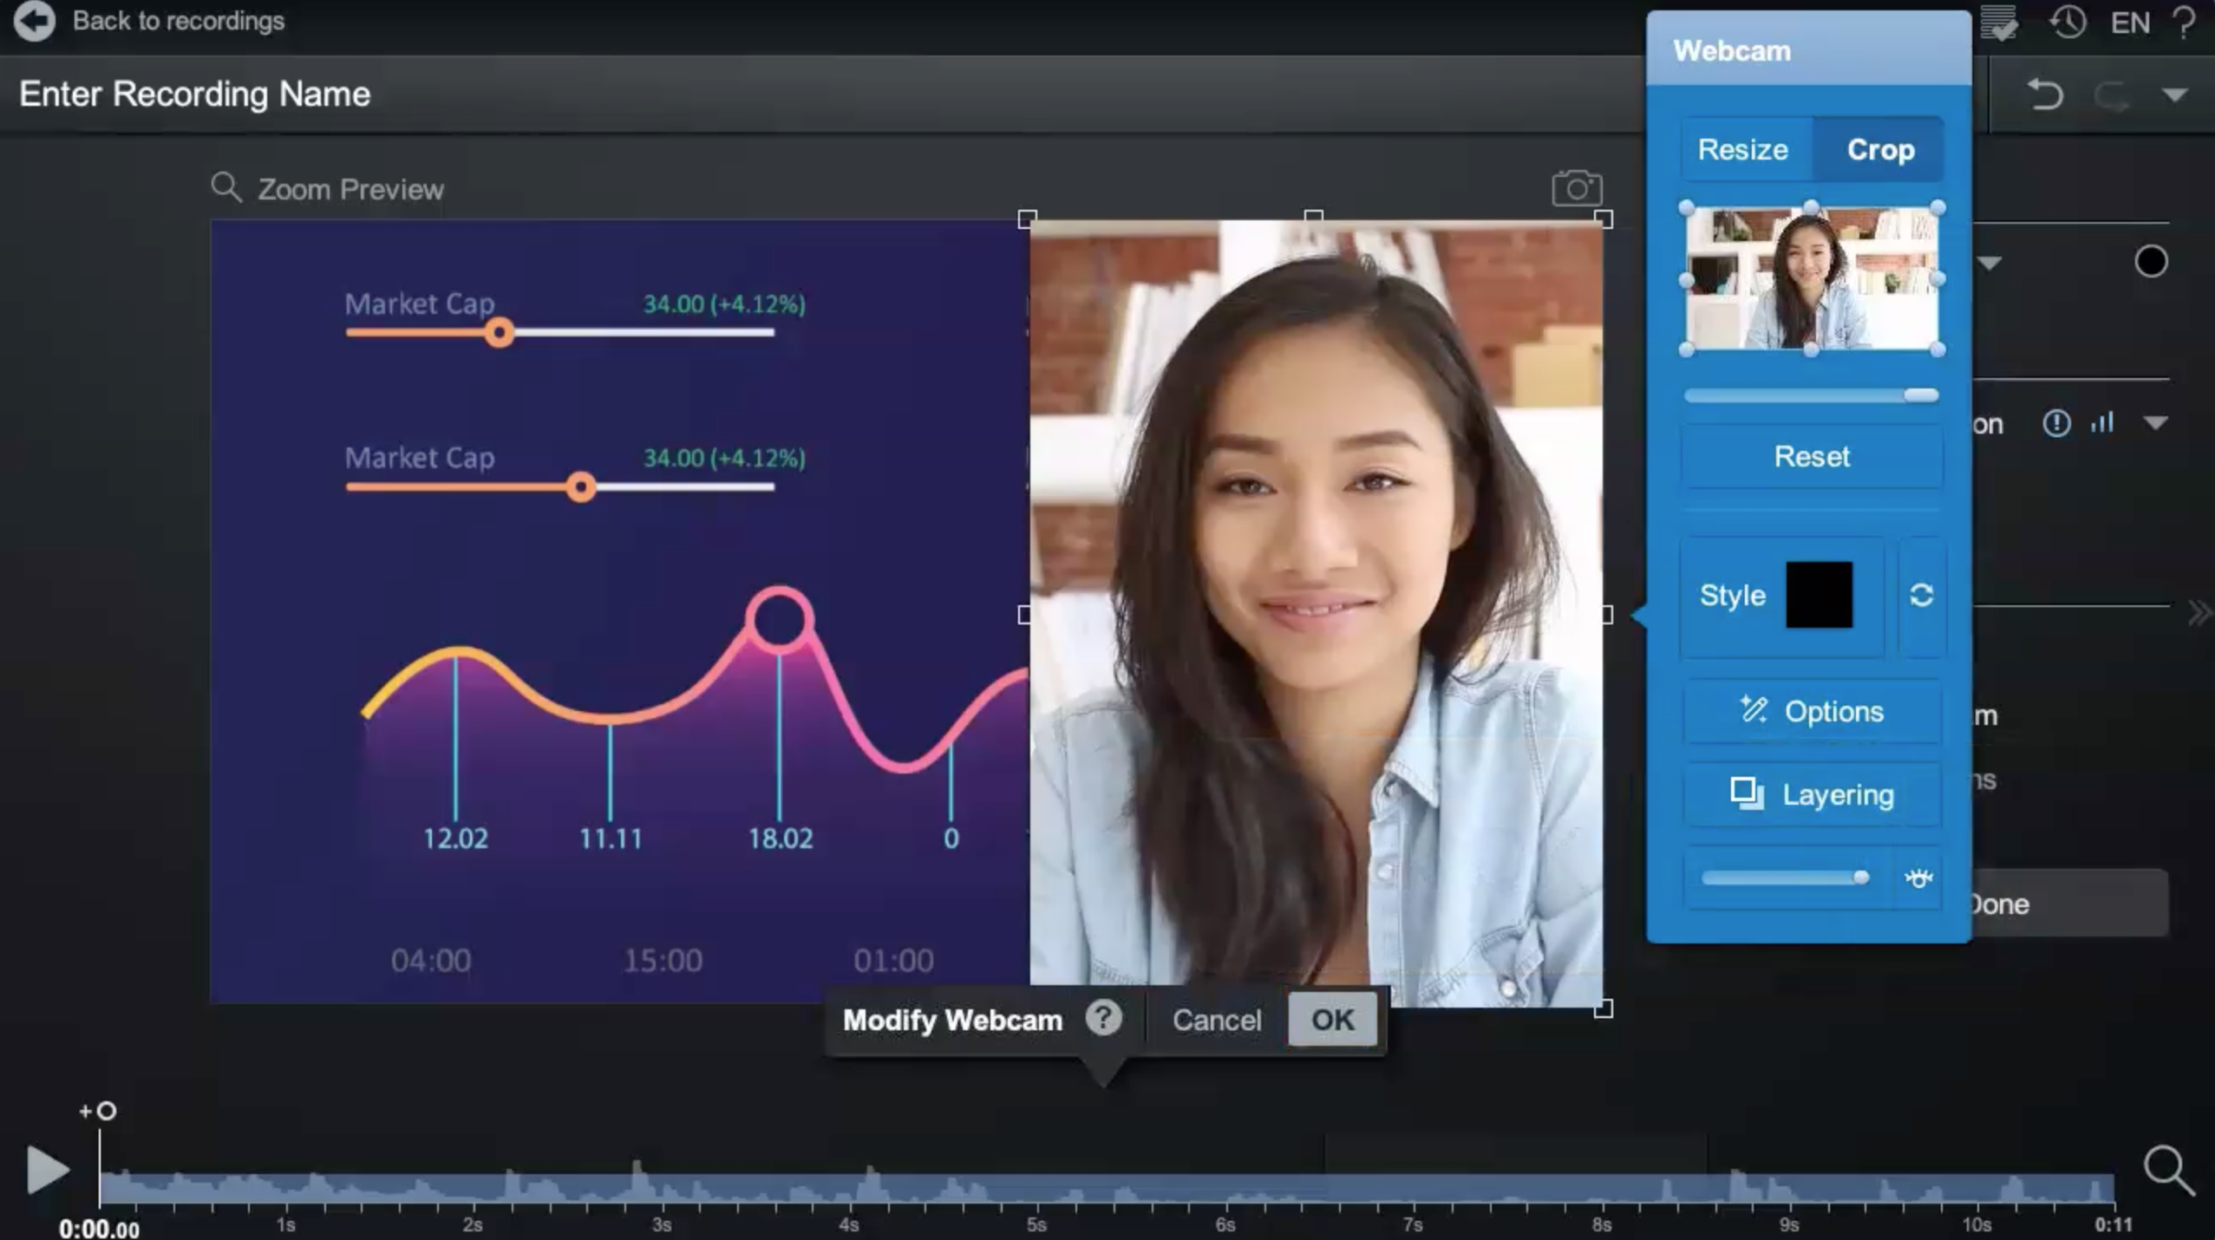Click the style refresh cycle icon
Screen dimensions: 2215x1240
pyautogui.click(x=1921, y=595)
